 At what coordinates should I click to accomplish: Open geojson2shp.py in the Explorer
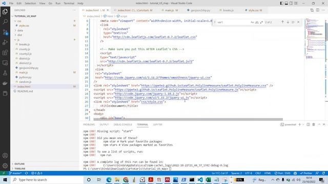(29, 68)
